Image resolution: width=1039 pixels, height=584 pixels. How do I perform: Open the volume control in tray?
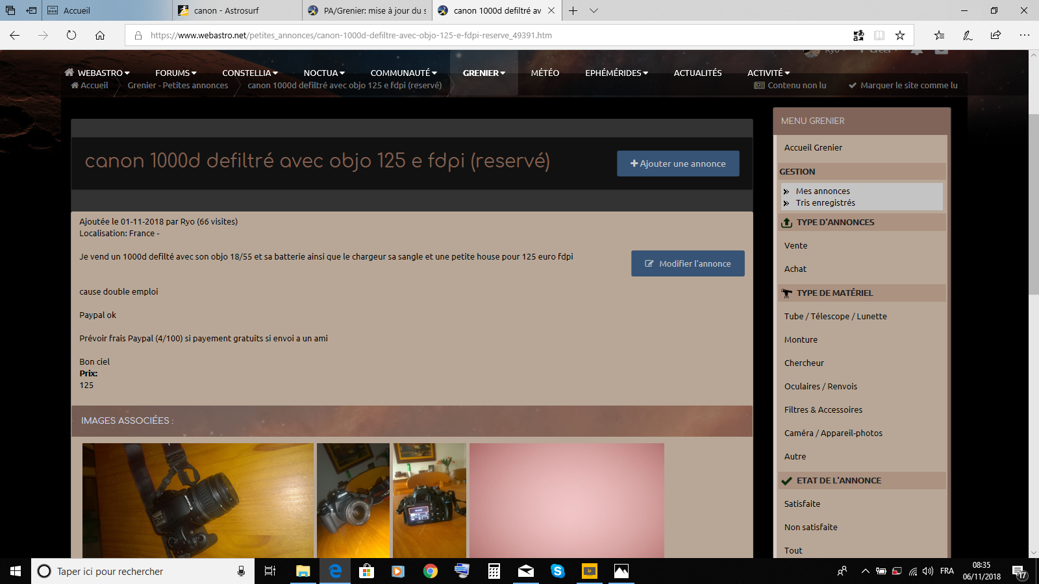928,571
